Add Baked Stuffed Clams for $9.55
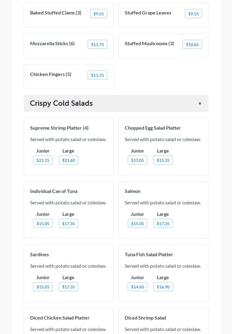The height and width of the screenshot is (334, 232). coord(99,14)
